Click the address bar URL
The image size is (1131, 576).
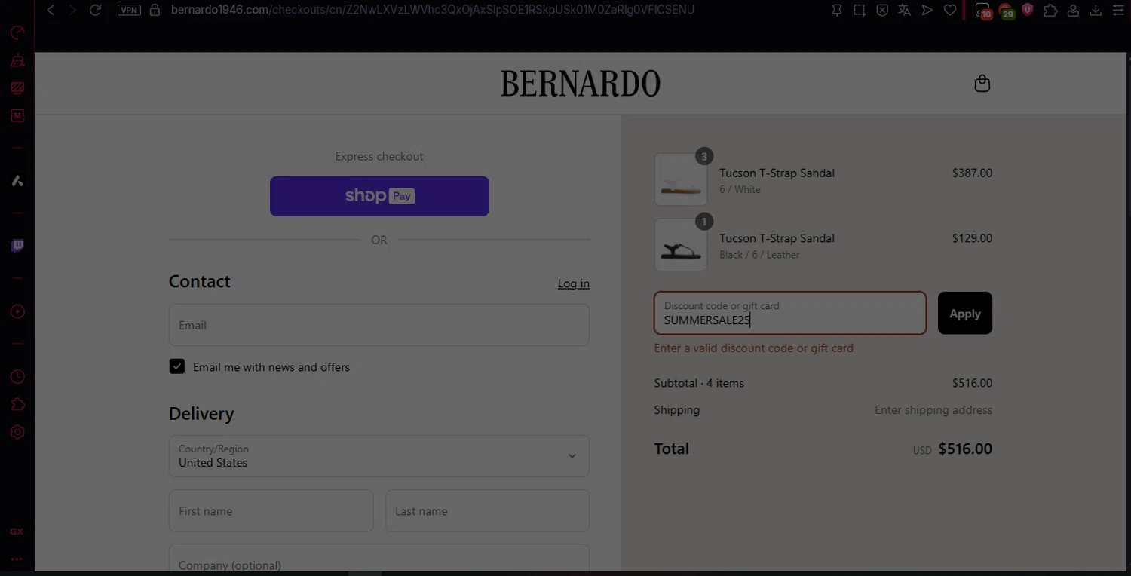432,10
